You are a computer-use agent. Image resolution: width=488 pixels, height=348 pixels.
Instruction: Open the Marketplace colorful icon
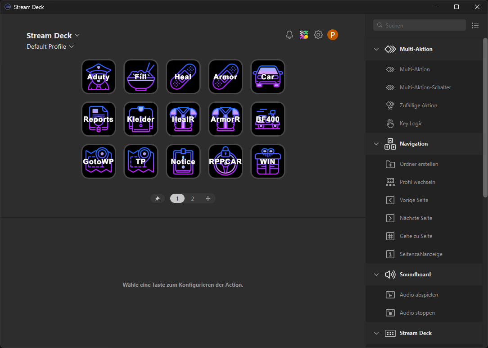coord(304,35)
